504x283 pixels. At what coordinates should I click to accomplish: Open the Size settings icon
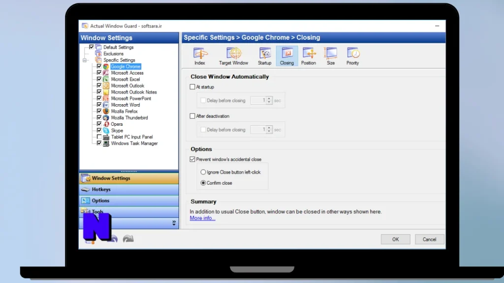(331, 56)
